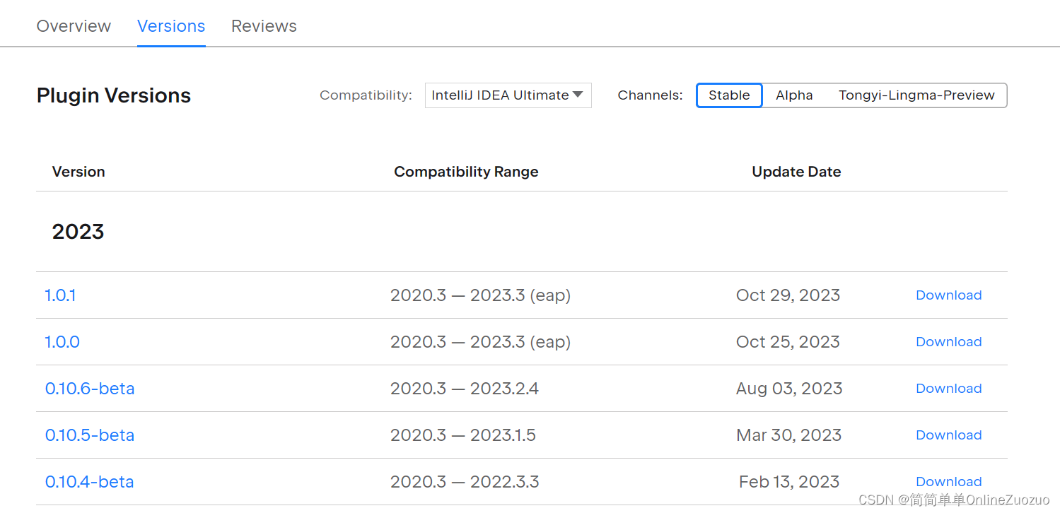Select the Tongyi-Lingma-Preview channel
Screen dimensions: 1060x513
click(916, 95)
